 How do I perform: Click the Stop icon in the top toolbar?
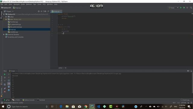[187, 8]
